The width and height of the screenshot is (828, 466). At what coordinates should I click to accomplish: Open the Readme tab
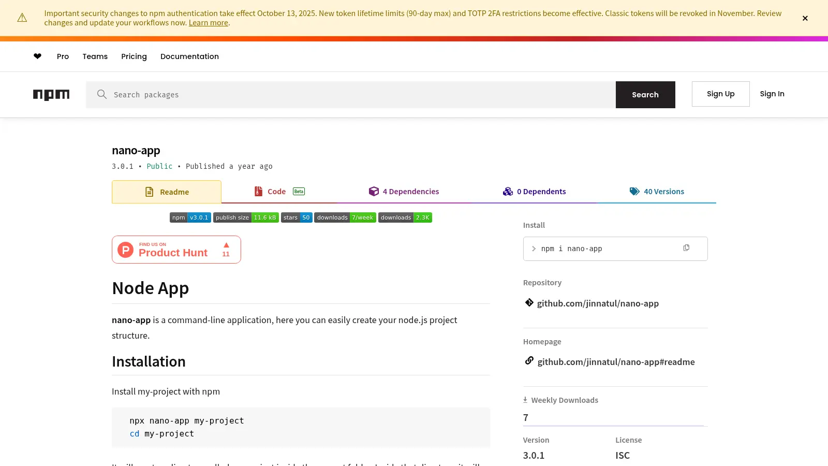coord(167,192)
